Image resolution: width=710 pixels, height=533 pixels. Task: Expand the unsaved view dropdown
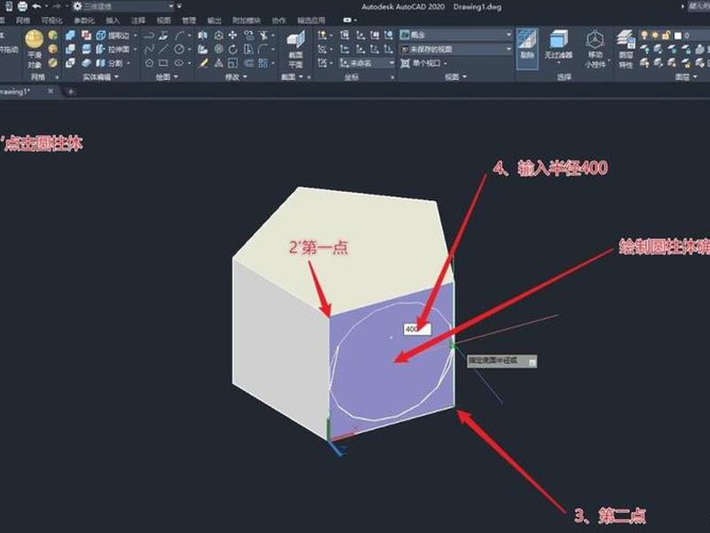coord(456,50)
